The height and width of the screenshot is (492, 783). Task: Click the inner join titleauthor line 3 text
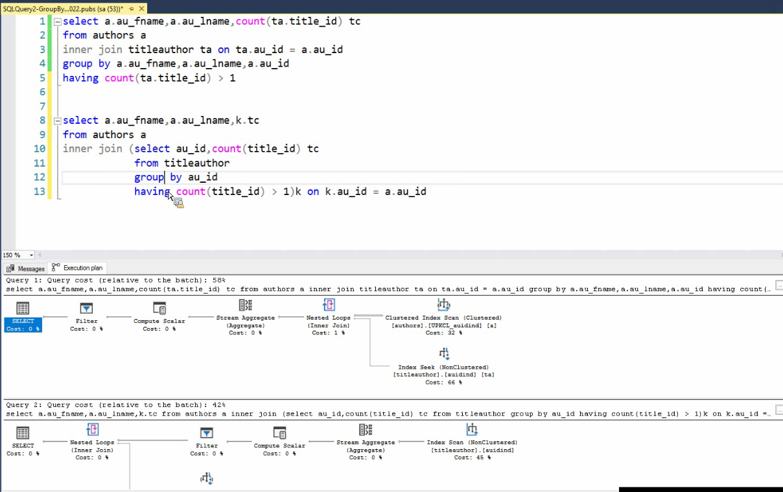coord(203,49)
